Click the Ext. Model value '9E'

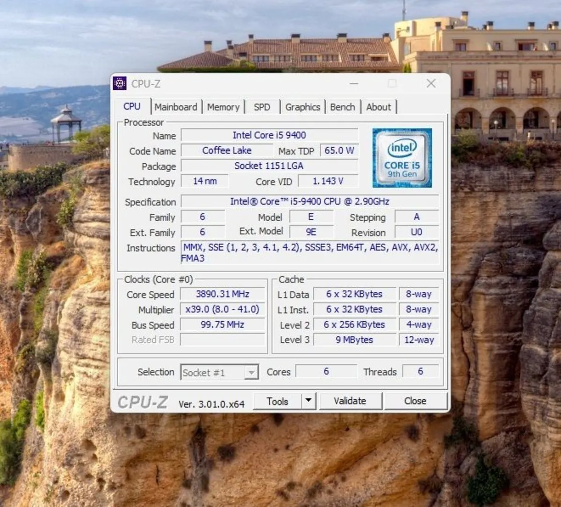[x=311, y=232]
